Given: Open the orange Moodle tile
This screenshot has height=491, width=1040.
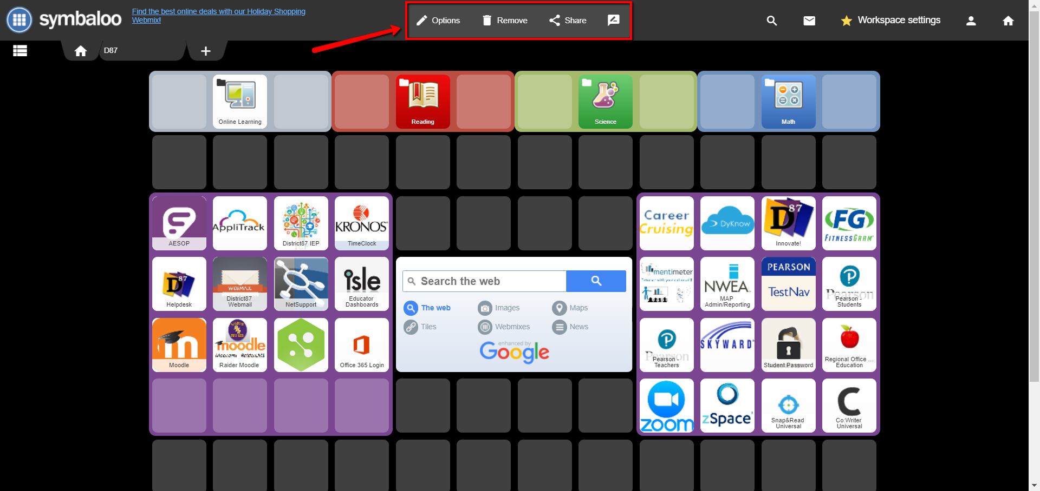Looking at the screenshot, I should [179, 344].
